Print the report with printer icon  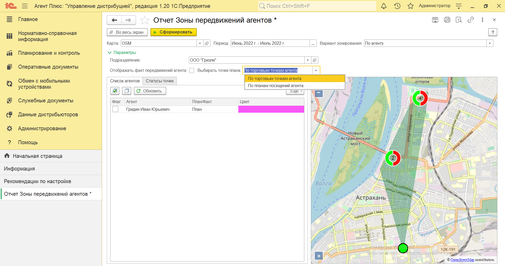coord(447,20)
